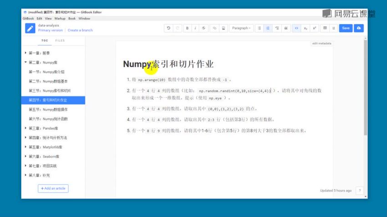Click the data-analysis book title
Image resolution: width=387 pixels, height=217 pixels.
(x=49, y=25)
